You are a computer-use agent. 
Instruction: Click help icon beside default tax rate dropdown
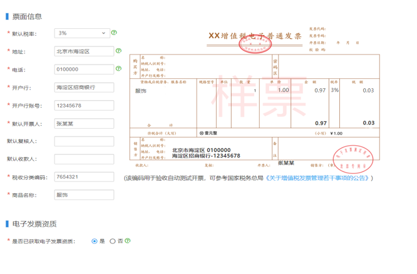point(114,33)
